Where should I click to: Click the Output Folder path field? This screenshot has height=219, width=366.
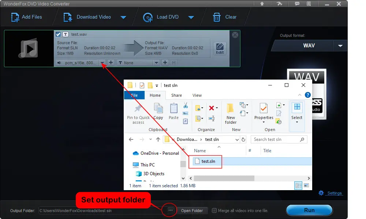[x=102, y=211]
